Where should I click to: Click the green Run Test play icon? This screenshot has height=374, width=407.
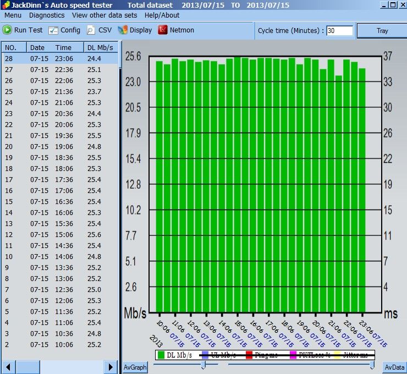click(7, 30)
